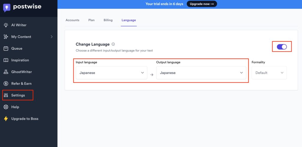Click the Help lifebuoy icon

coord(6,107)
